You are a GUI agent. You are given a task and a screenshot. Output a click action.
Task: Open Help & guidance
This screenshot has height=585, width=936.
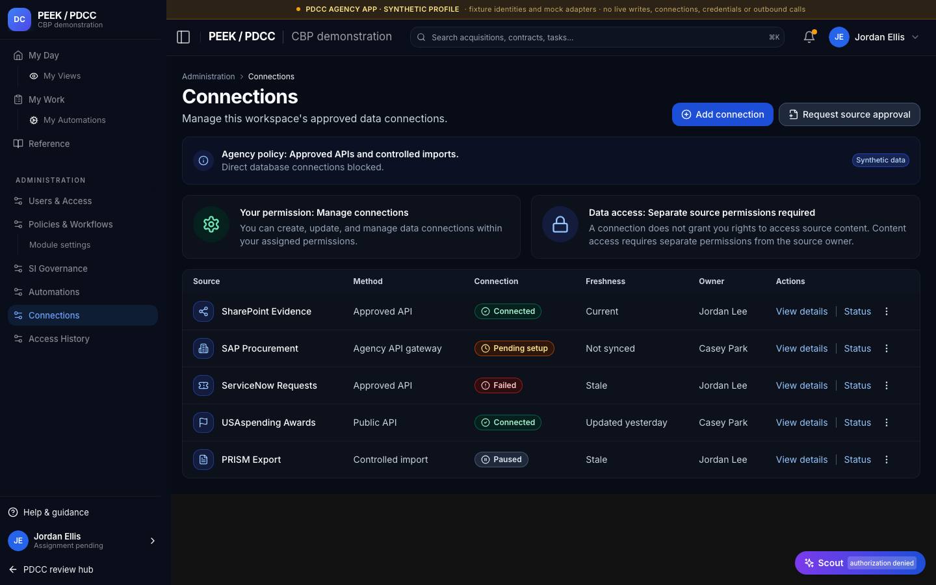tap(49, 512)
